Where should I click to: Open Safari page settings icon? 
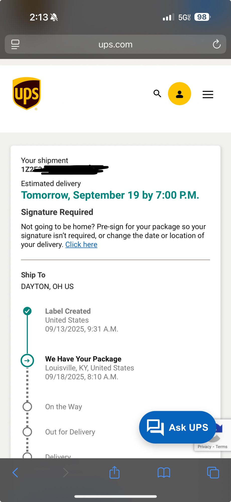[15, 44]
